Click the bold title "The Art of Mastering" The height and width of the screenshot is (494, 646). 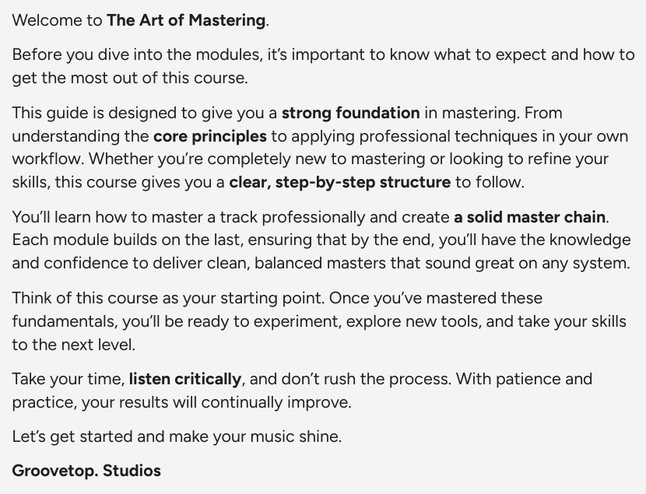(187, 21)
